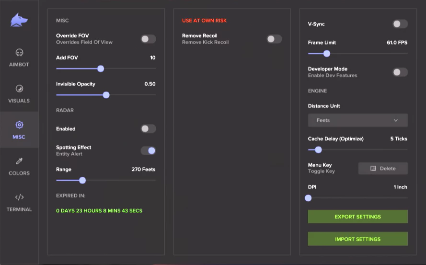Select the Misc gear icon
This screenshot has width=426, height=265.
coord(19,125)
